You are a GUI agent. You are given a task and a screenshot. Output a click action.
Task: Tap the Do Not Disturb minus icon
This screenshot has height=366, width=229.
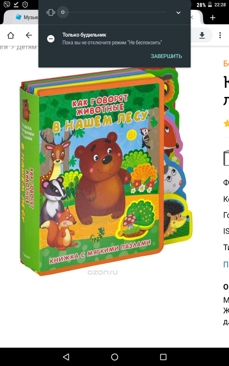coord(51,39)
